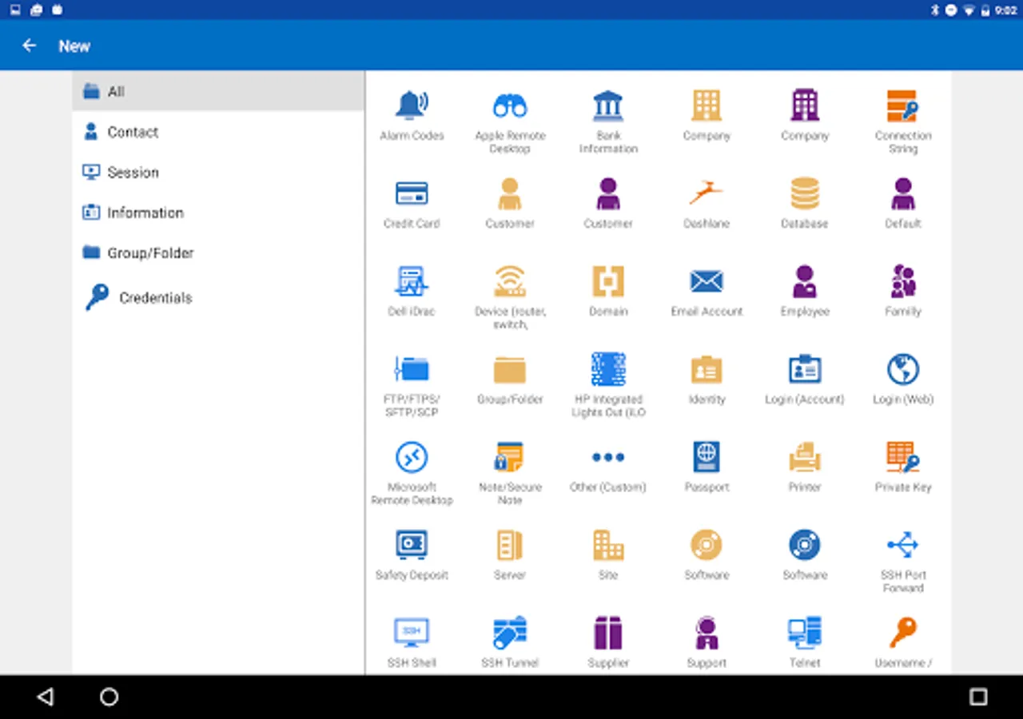Open Android recent apps square button
This screenshot has width=1023, height=719.
tap(978, 697)
